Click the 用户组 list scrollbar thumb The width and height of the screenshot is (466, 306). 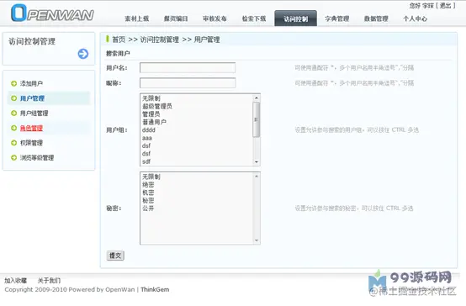[x=257, y=119]
